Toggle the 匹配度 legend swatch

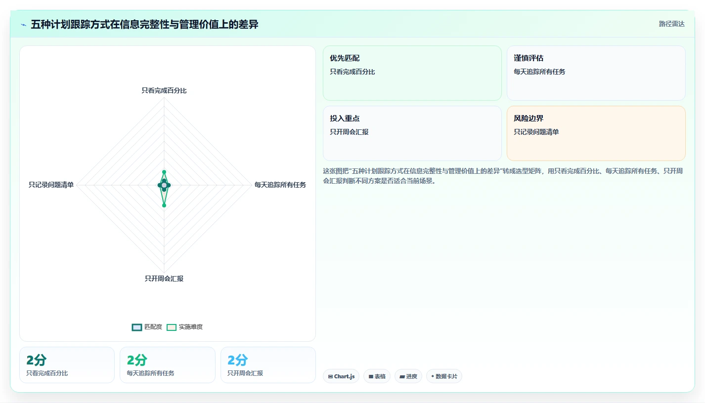[x=137, y=327]
